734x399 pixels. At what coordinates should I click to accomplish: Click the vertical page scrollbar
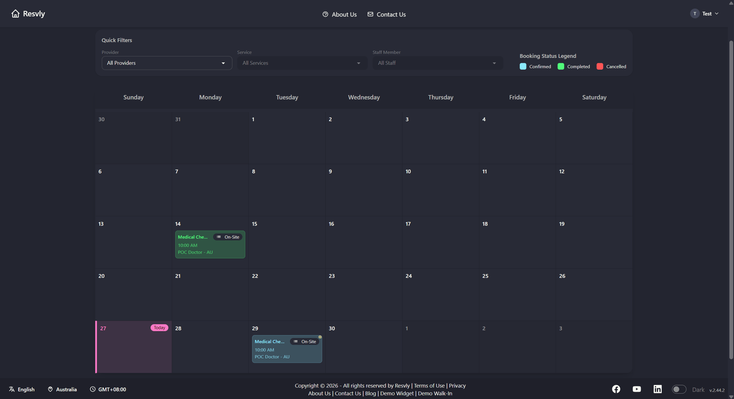pos(731,199)
